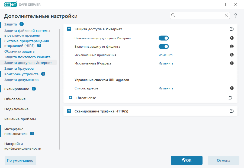Show info for Исключенные IP-адреса
Viewport: 244px width, 168px height.
point(231,63)
